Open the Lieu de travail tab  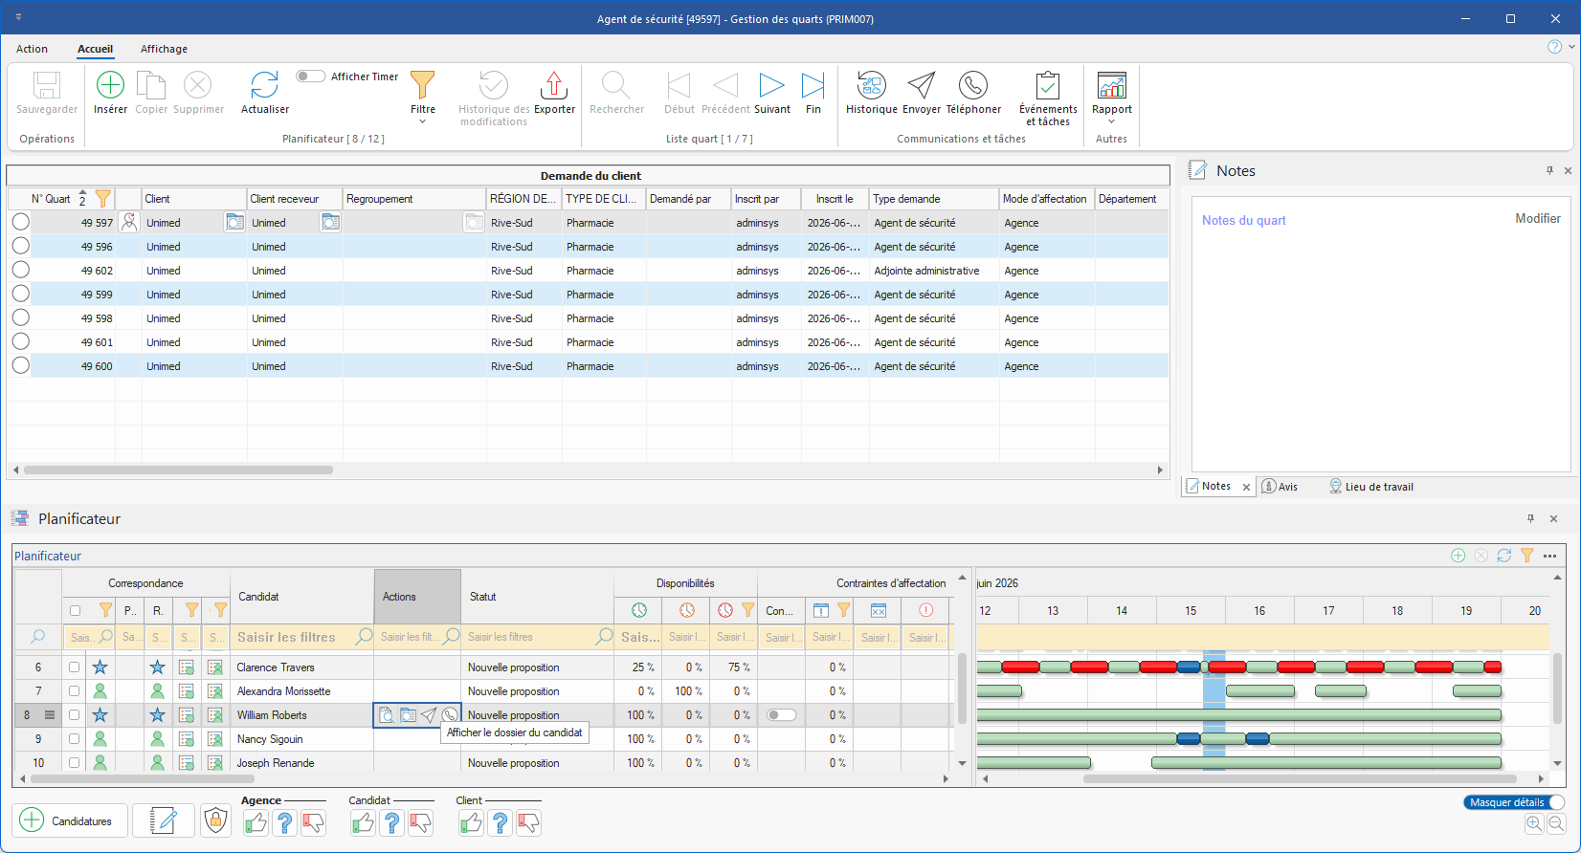(x=1370, y=487)
